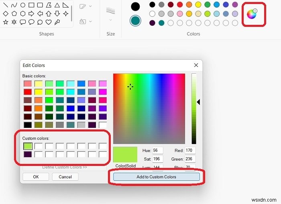Click the luminosity slider arrow

click(x=198, y=102)
